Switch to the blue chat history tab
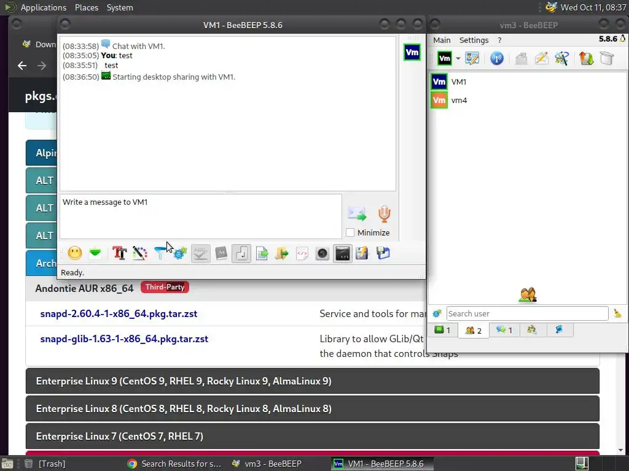This screenshot has height=471, width=629. [x=559, y=330]
